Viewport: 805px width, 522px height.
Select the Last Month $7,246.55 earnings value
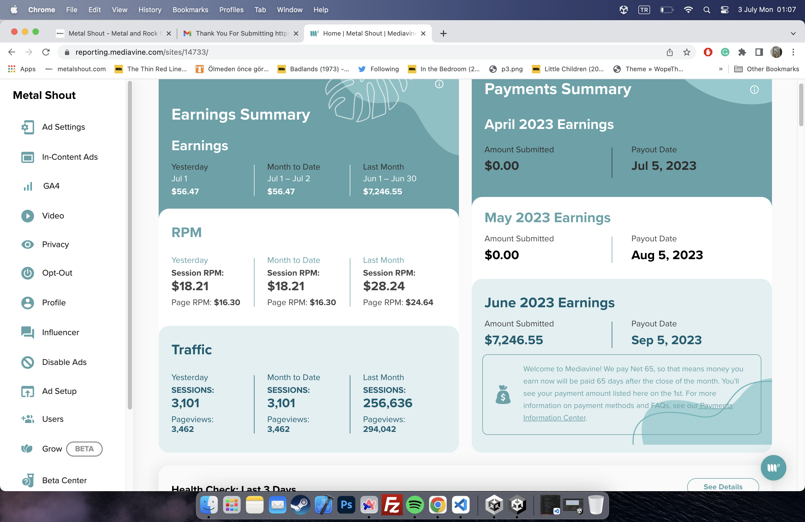(x=383, y=191)
